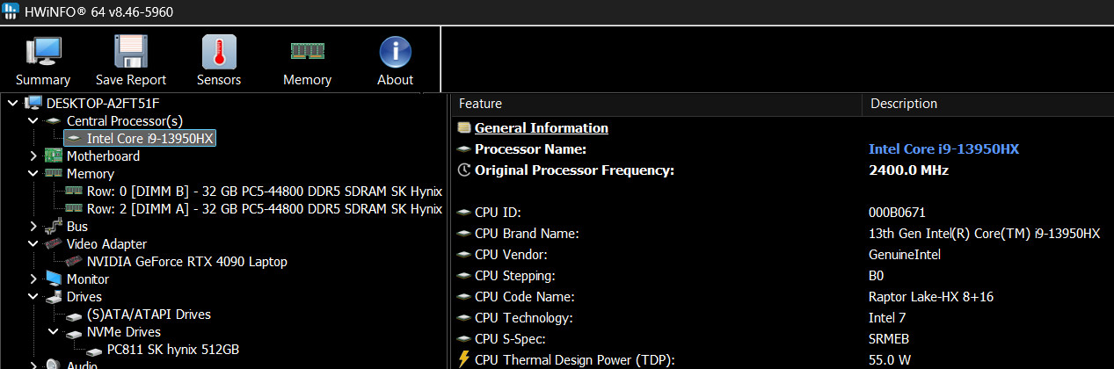Image resolution: width=1114 pixels, height=369 pixels.
Task: Select the CPU Brand Name row
Action: click(783, 234)
